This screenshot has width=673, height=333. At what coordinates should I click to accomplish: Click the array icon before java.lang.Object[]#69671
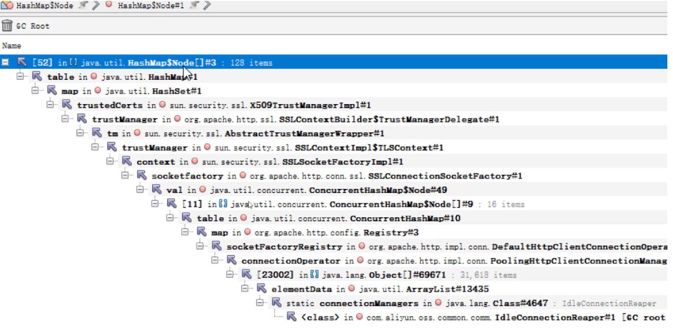click(315, 275)
